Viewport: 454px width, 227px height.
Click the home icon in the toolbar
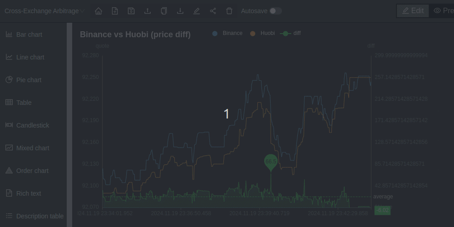coord(99,11)
